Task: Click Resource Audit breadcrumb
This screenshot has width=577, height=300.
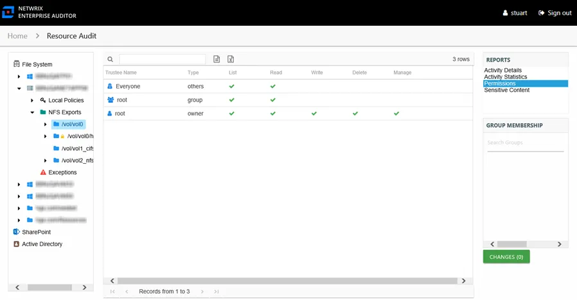Action: 71,36
